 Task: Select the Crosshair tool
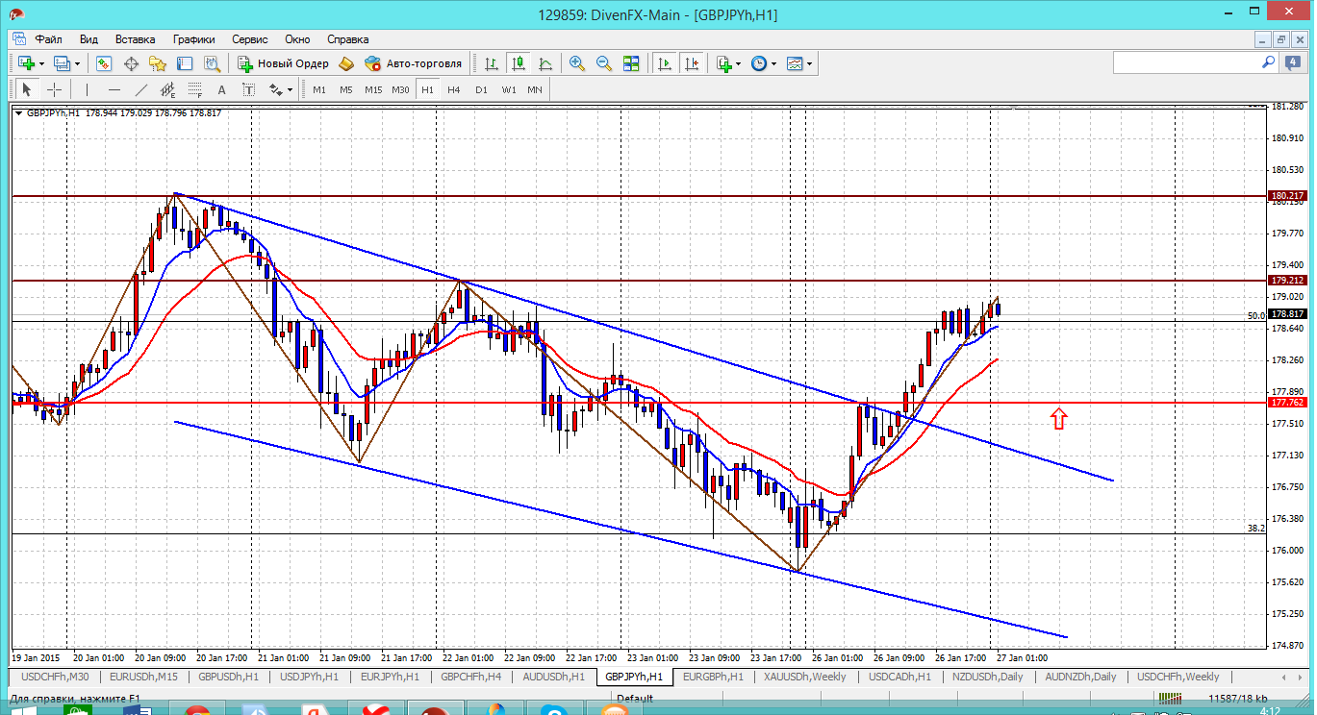(x=55, y=89)
